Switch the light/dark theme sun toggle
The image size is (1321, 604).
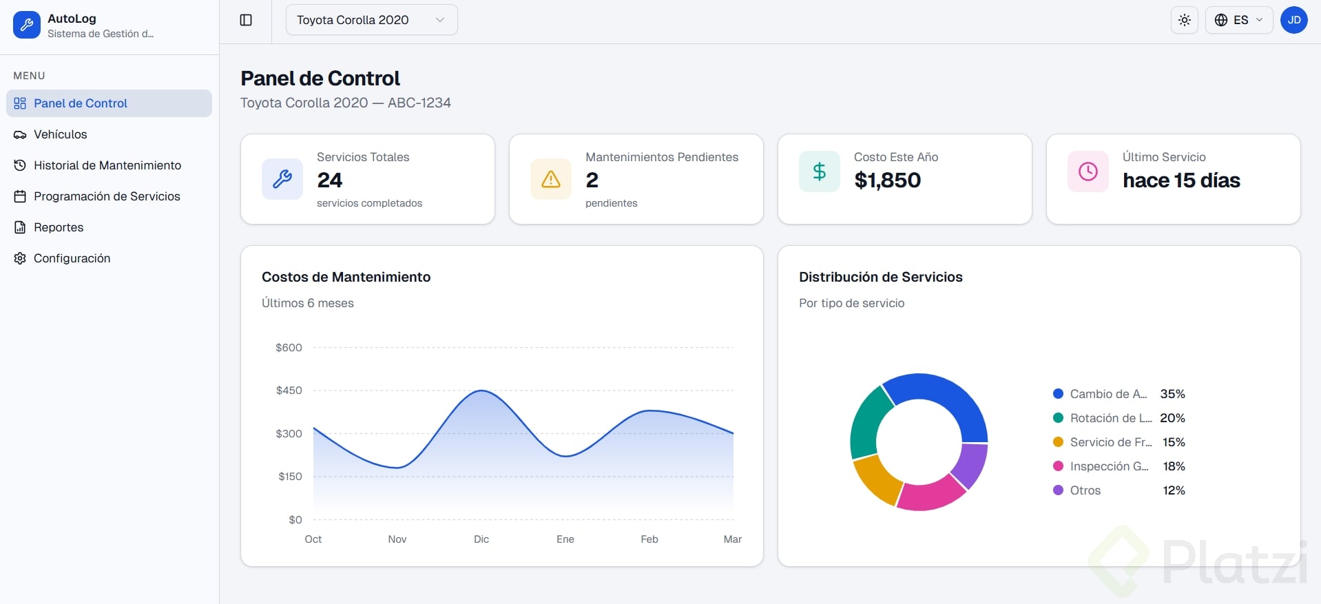(x=1185, y=20)
